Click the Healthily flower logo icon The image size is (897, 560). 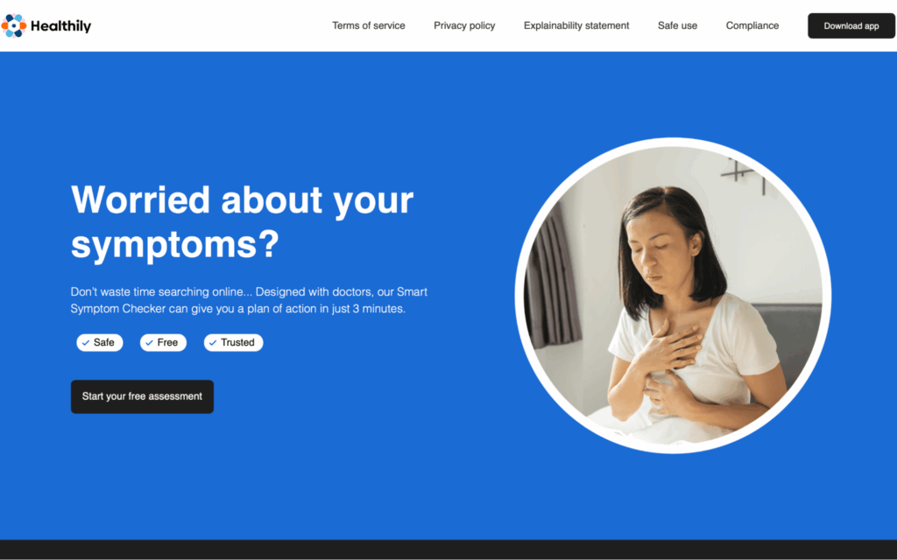[14, 25]
